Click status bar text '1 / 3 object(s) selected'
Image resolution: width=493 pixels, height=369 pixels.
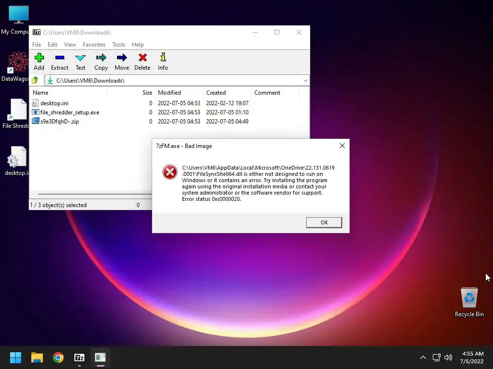click(58, 205)
